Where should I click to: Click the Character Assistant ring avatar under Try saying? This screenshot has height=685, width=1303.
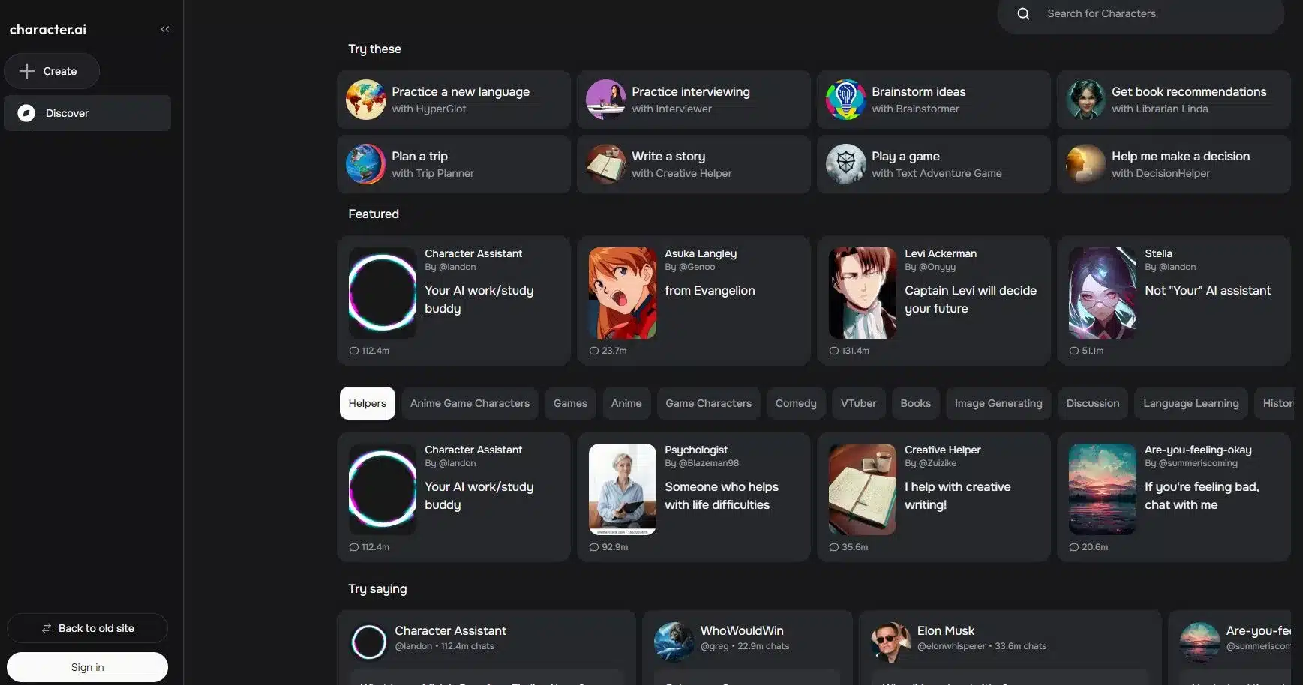click(369, 642)
